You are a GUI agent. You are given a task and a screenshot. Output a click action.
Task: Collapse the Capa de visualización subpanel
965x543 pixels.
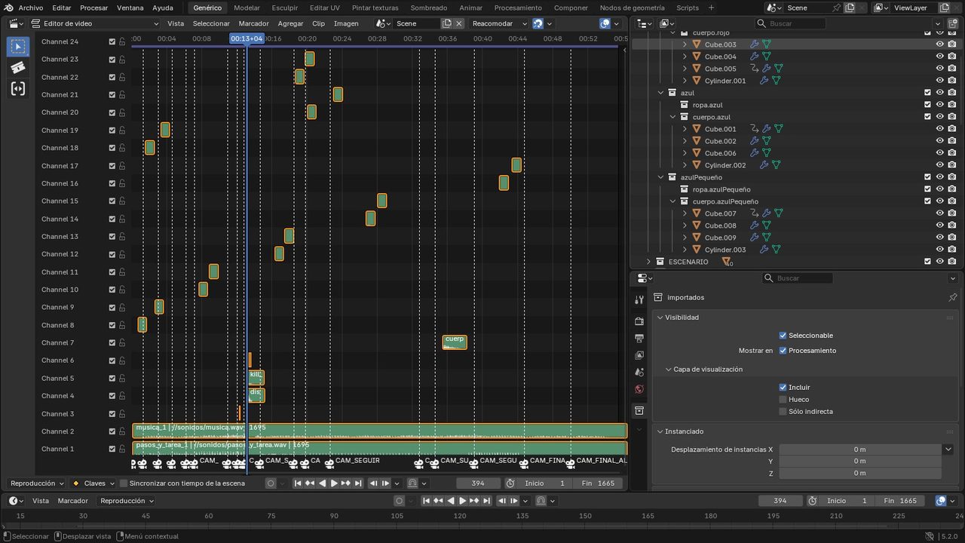pyautogui.click(x=668, y=370)
